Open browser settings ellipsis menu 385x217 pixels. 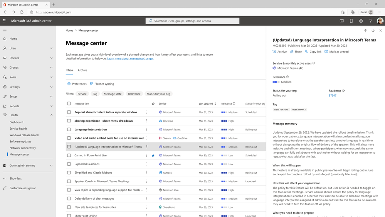click(x=379, y=12)
